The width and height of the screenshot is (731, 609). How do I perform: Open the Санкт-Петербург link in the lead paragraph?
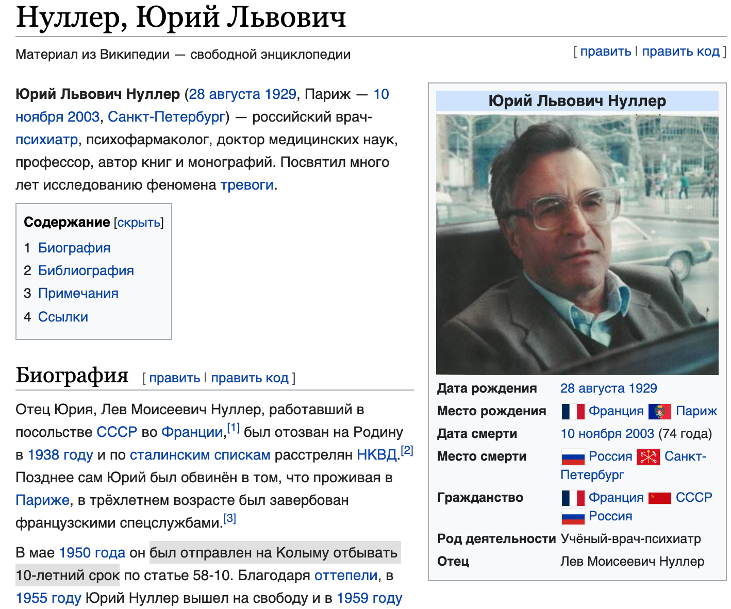coord(167,117)
